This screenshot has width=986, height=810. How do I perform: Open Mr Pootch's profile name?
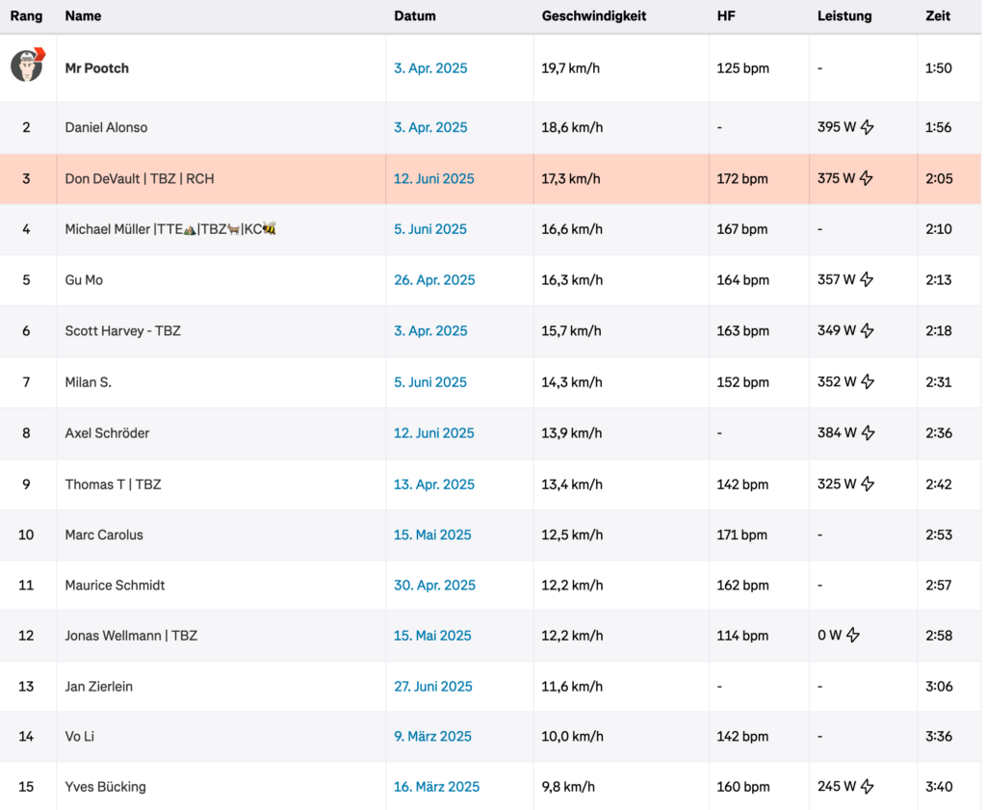[x=97, y=68]
